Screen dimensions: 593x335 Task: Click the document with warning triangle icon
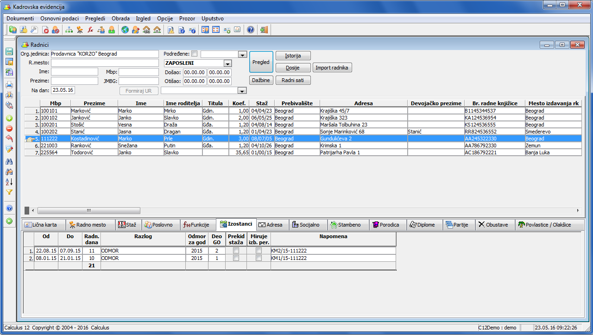click(170, 30)
